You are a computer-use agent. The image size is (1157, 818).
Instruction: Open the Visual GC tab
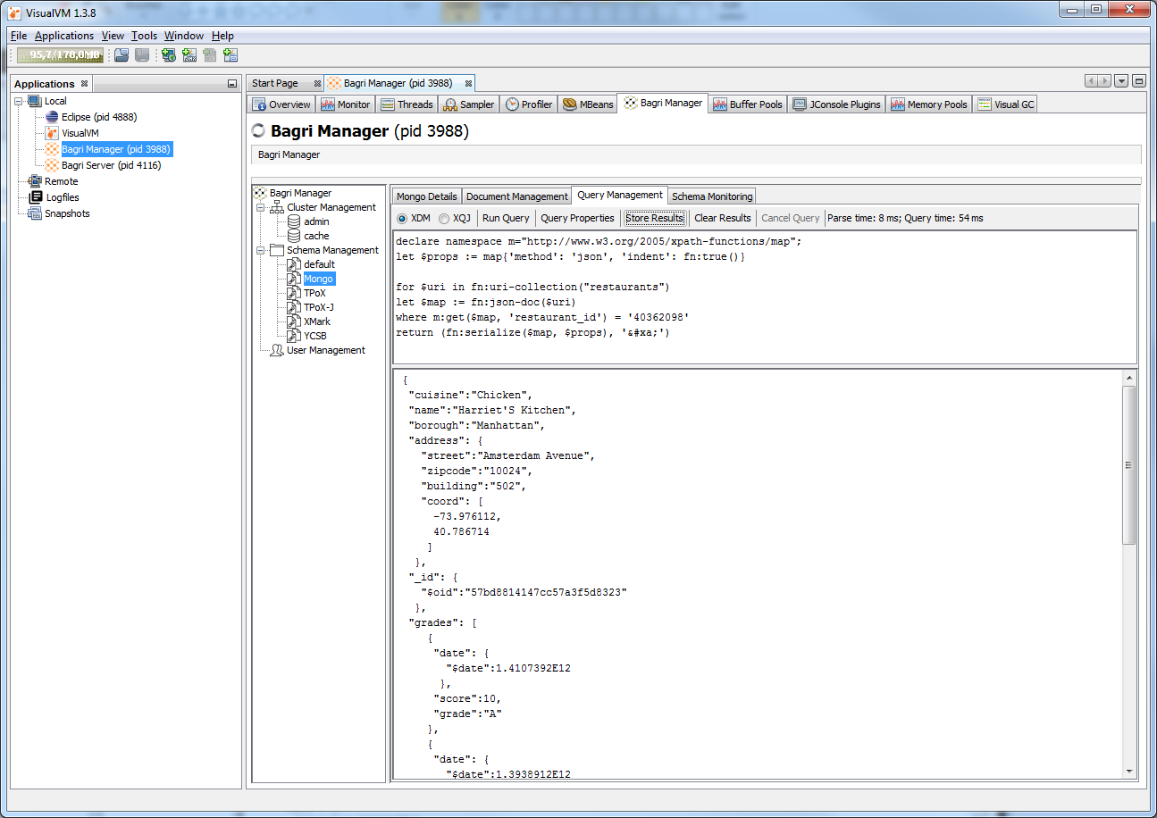click(x=1006, y=104)
